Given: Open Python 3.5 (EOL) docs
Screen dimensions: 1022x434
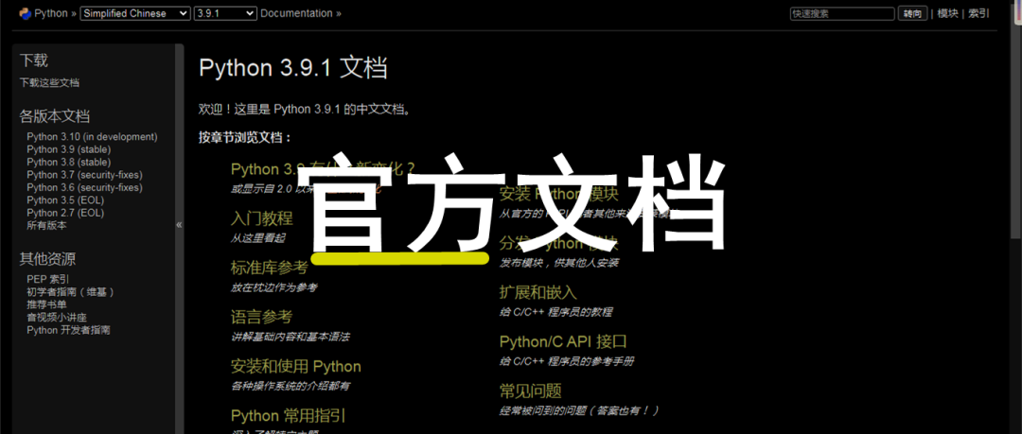Looking at the screenshot, I should pos(65,200).
